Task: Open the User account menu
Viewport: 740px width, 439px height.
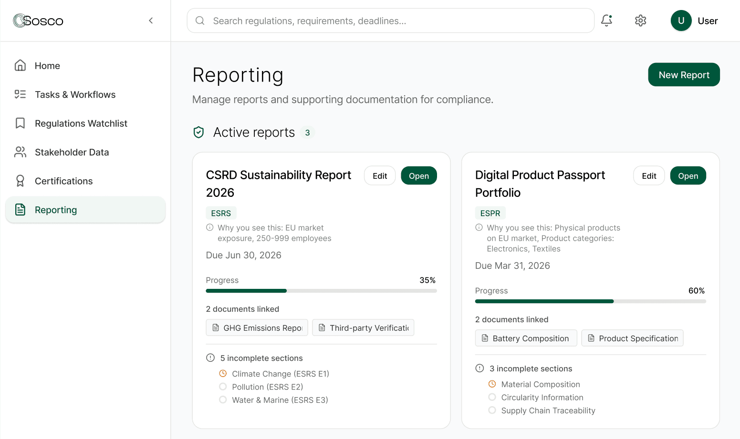Action: (x=695, y=20)
